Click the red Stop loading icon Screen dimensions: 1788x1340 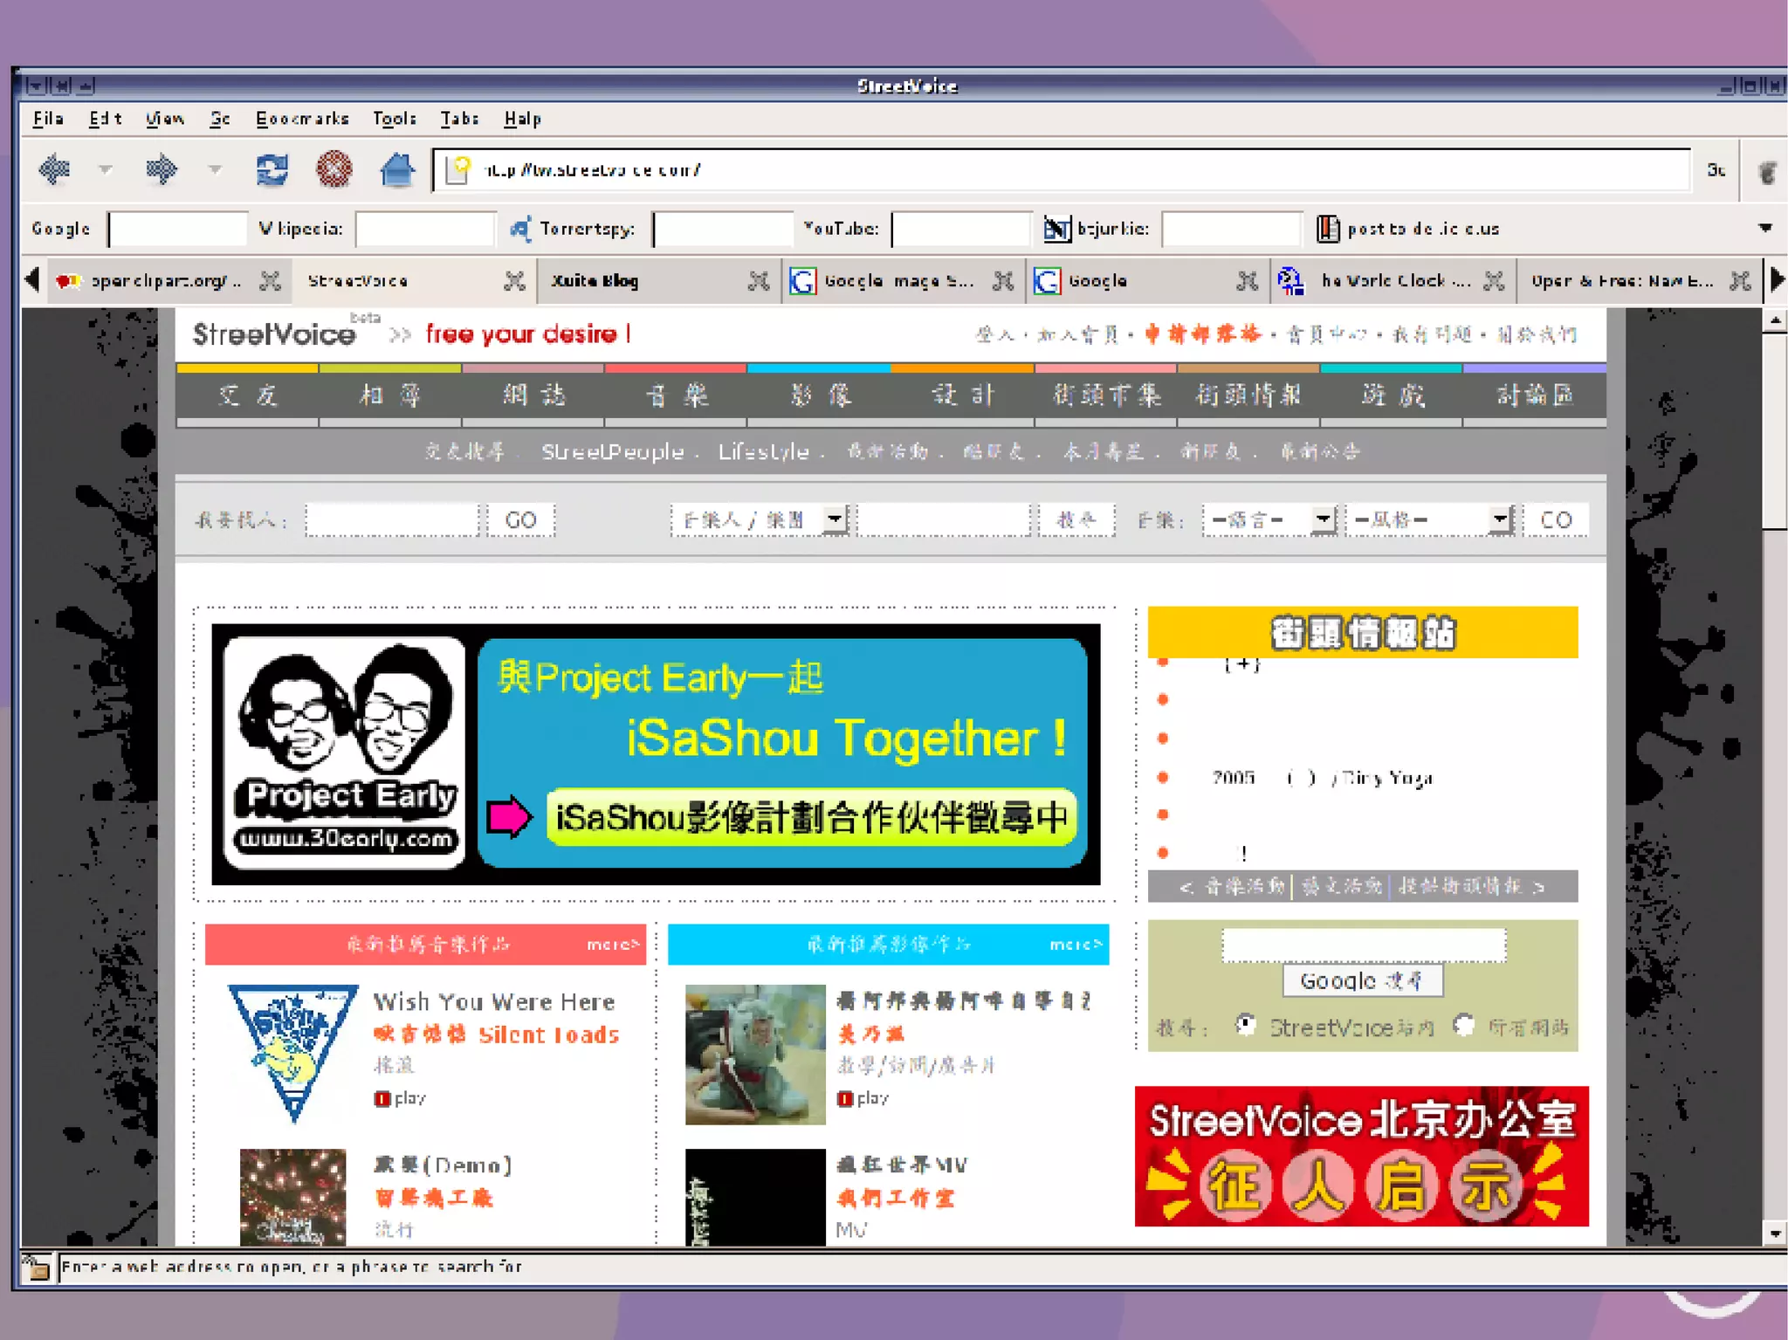[x=334, y=169]
